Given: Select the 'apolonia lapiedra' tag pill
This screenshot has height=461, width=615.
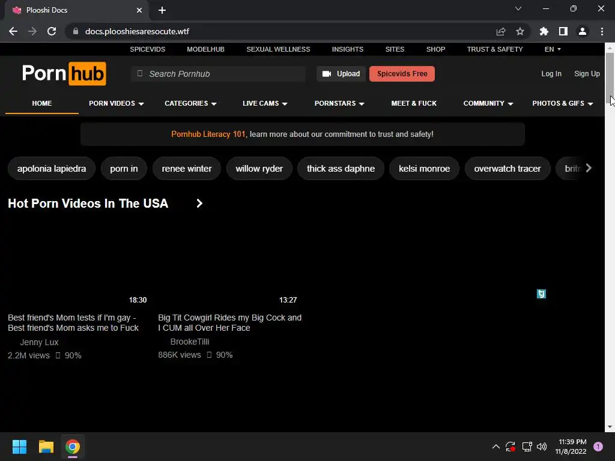Looking at the screenshot, I should coord(52,169).
